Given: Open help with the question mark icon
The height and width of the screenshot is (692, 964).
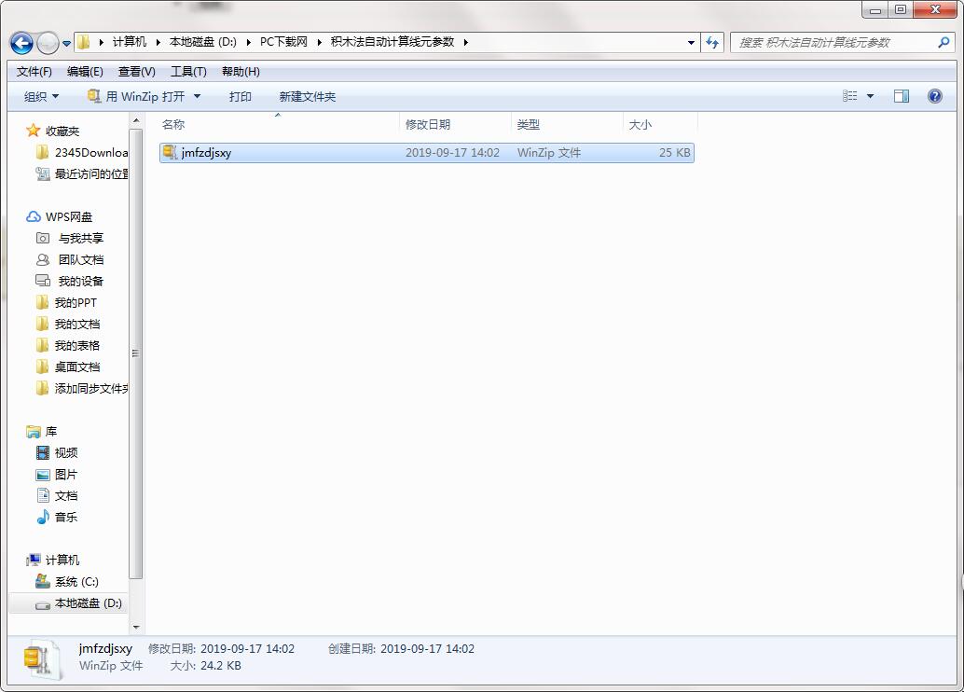Looking at the screenshot, I should click(934, 96).
